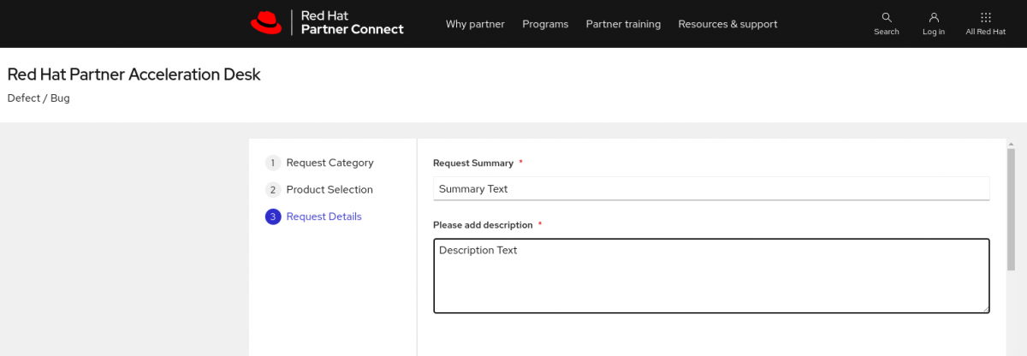Screen dimensions: 1027x356
Task: Click the Red Hat Partner Connect wordmark
Action: point(352,23)
